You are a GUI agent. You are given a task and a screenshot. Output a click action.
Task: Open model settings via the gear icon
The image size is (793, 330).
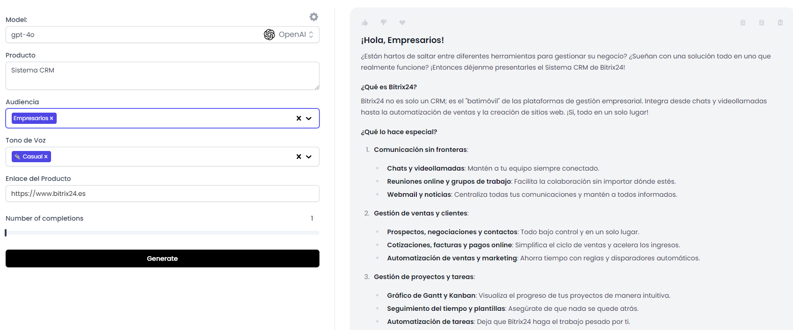314,17
